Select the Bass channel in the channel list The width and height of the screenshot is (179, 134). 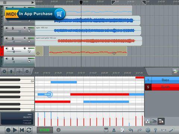click(162, 80)
